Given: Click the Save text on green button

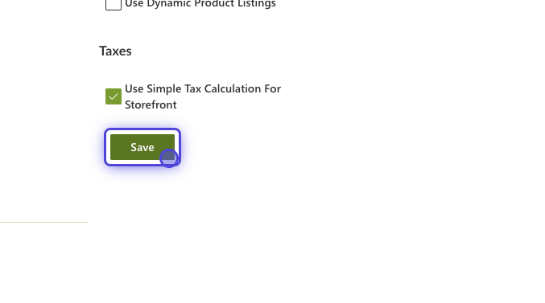Looking at the screenshot, I should [142, 147].
